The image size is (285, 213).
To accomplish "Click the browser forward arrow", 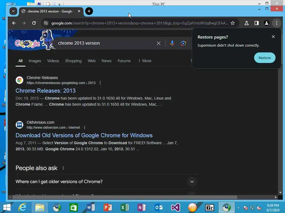I will coord(24,23).
